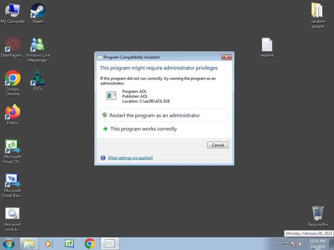Click the 'Program: AOL' text
Screen dimensions: 334x250
tap(134, 91)
